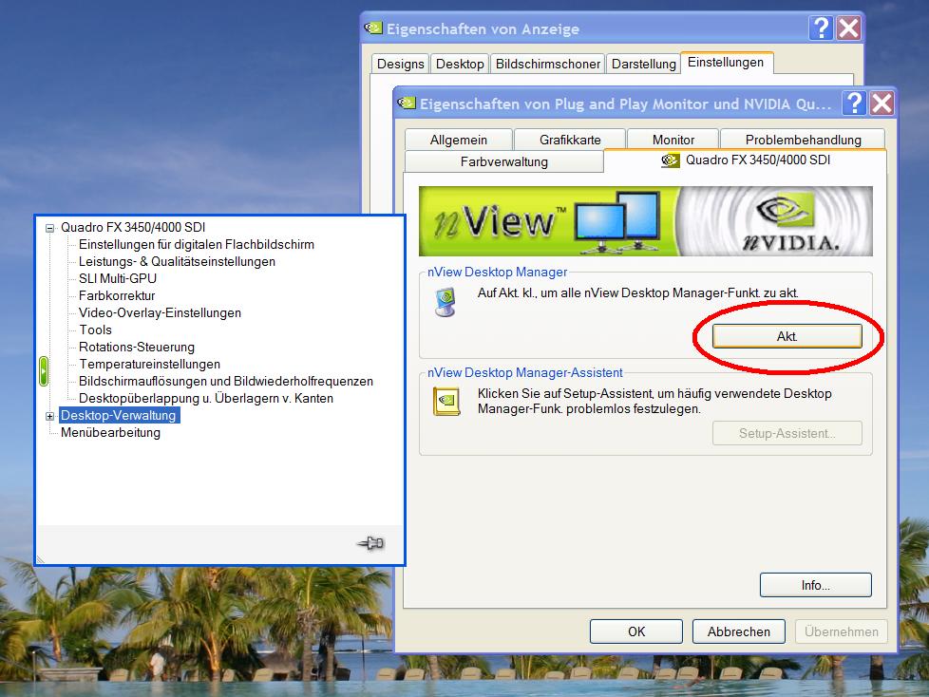Switch to the Grafikkarte tab

(570, 140)
